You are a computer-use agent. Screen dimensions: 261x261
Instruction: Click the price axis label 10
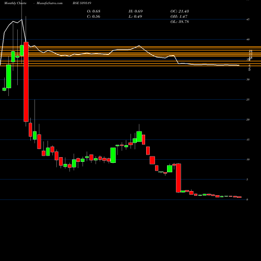pos(248,160)
